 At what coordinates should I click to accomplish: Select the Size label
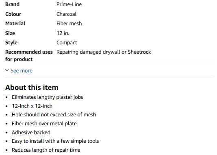pyautogui.click(x=10, y=33)
